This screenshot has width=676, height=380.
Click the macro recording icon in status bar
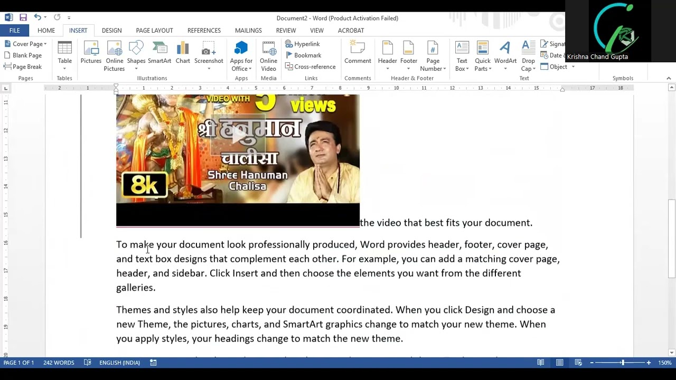[153, 363]
